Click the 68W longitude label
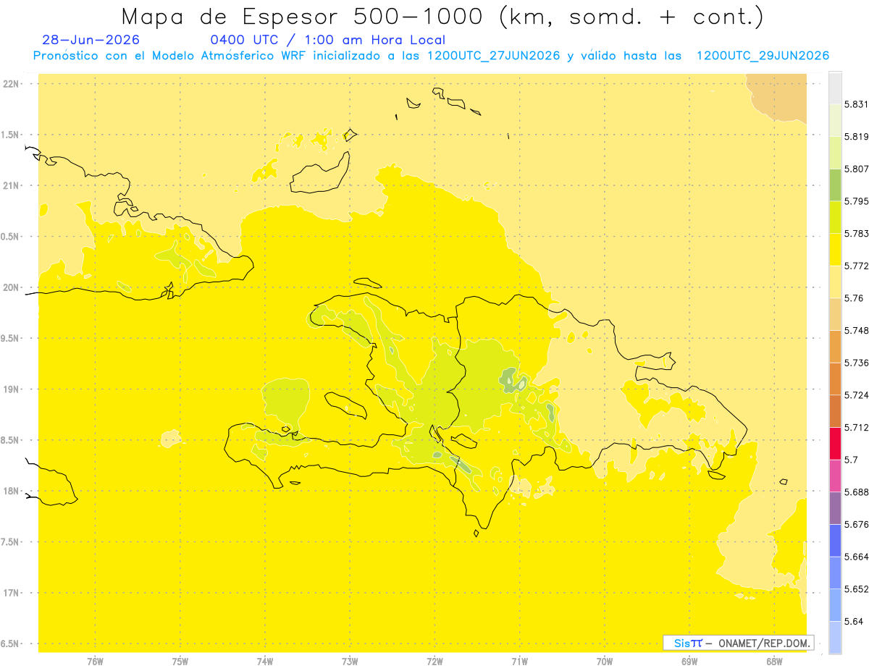 [774, 662]
